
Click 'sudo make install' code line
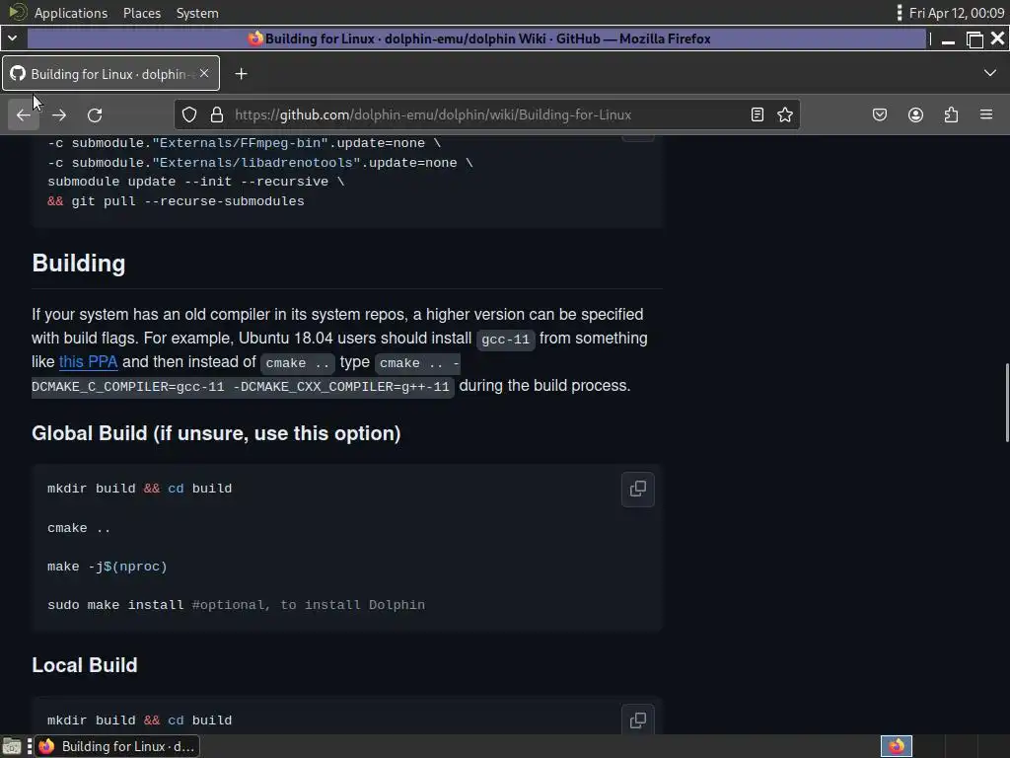point(237,605)
